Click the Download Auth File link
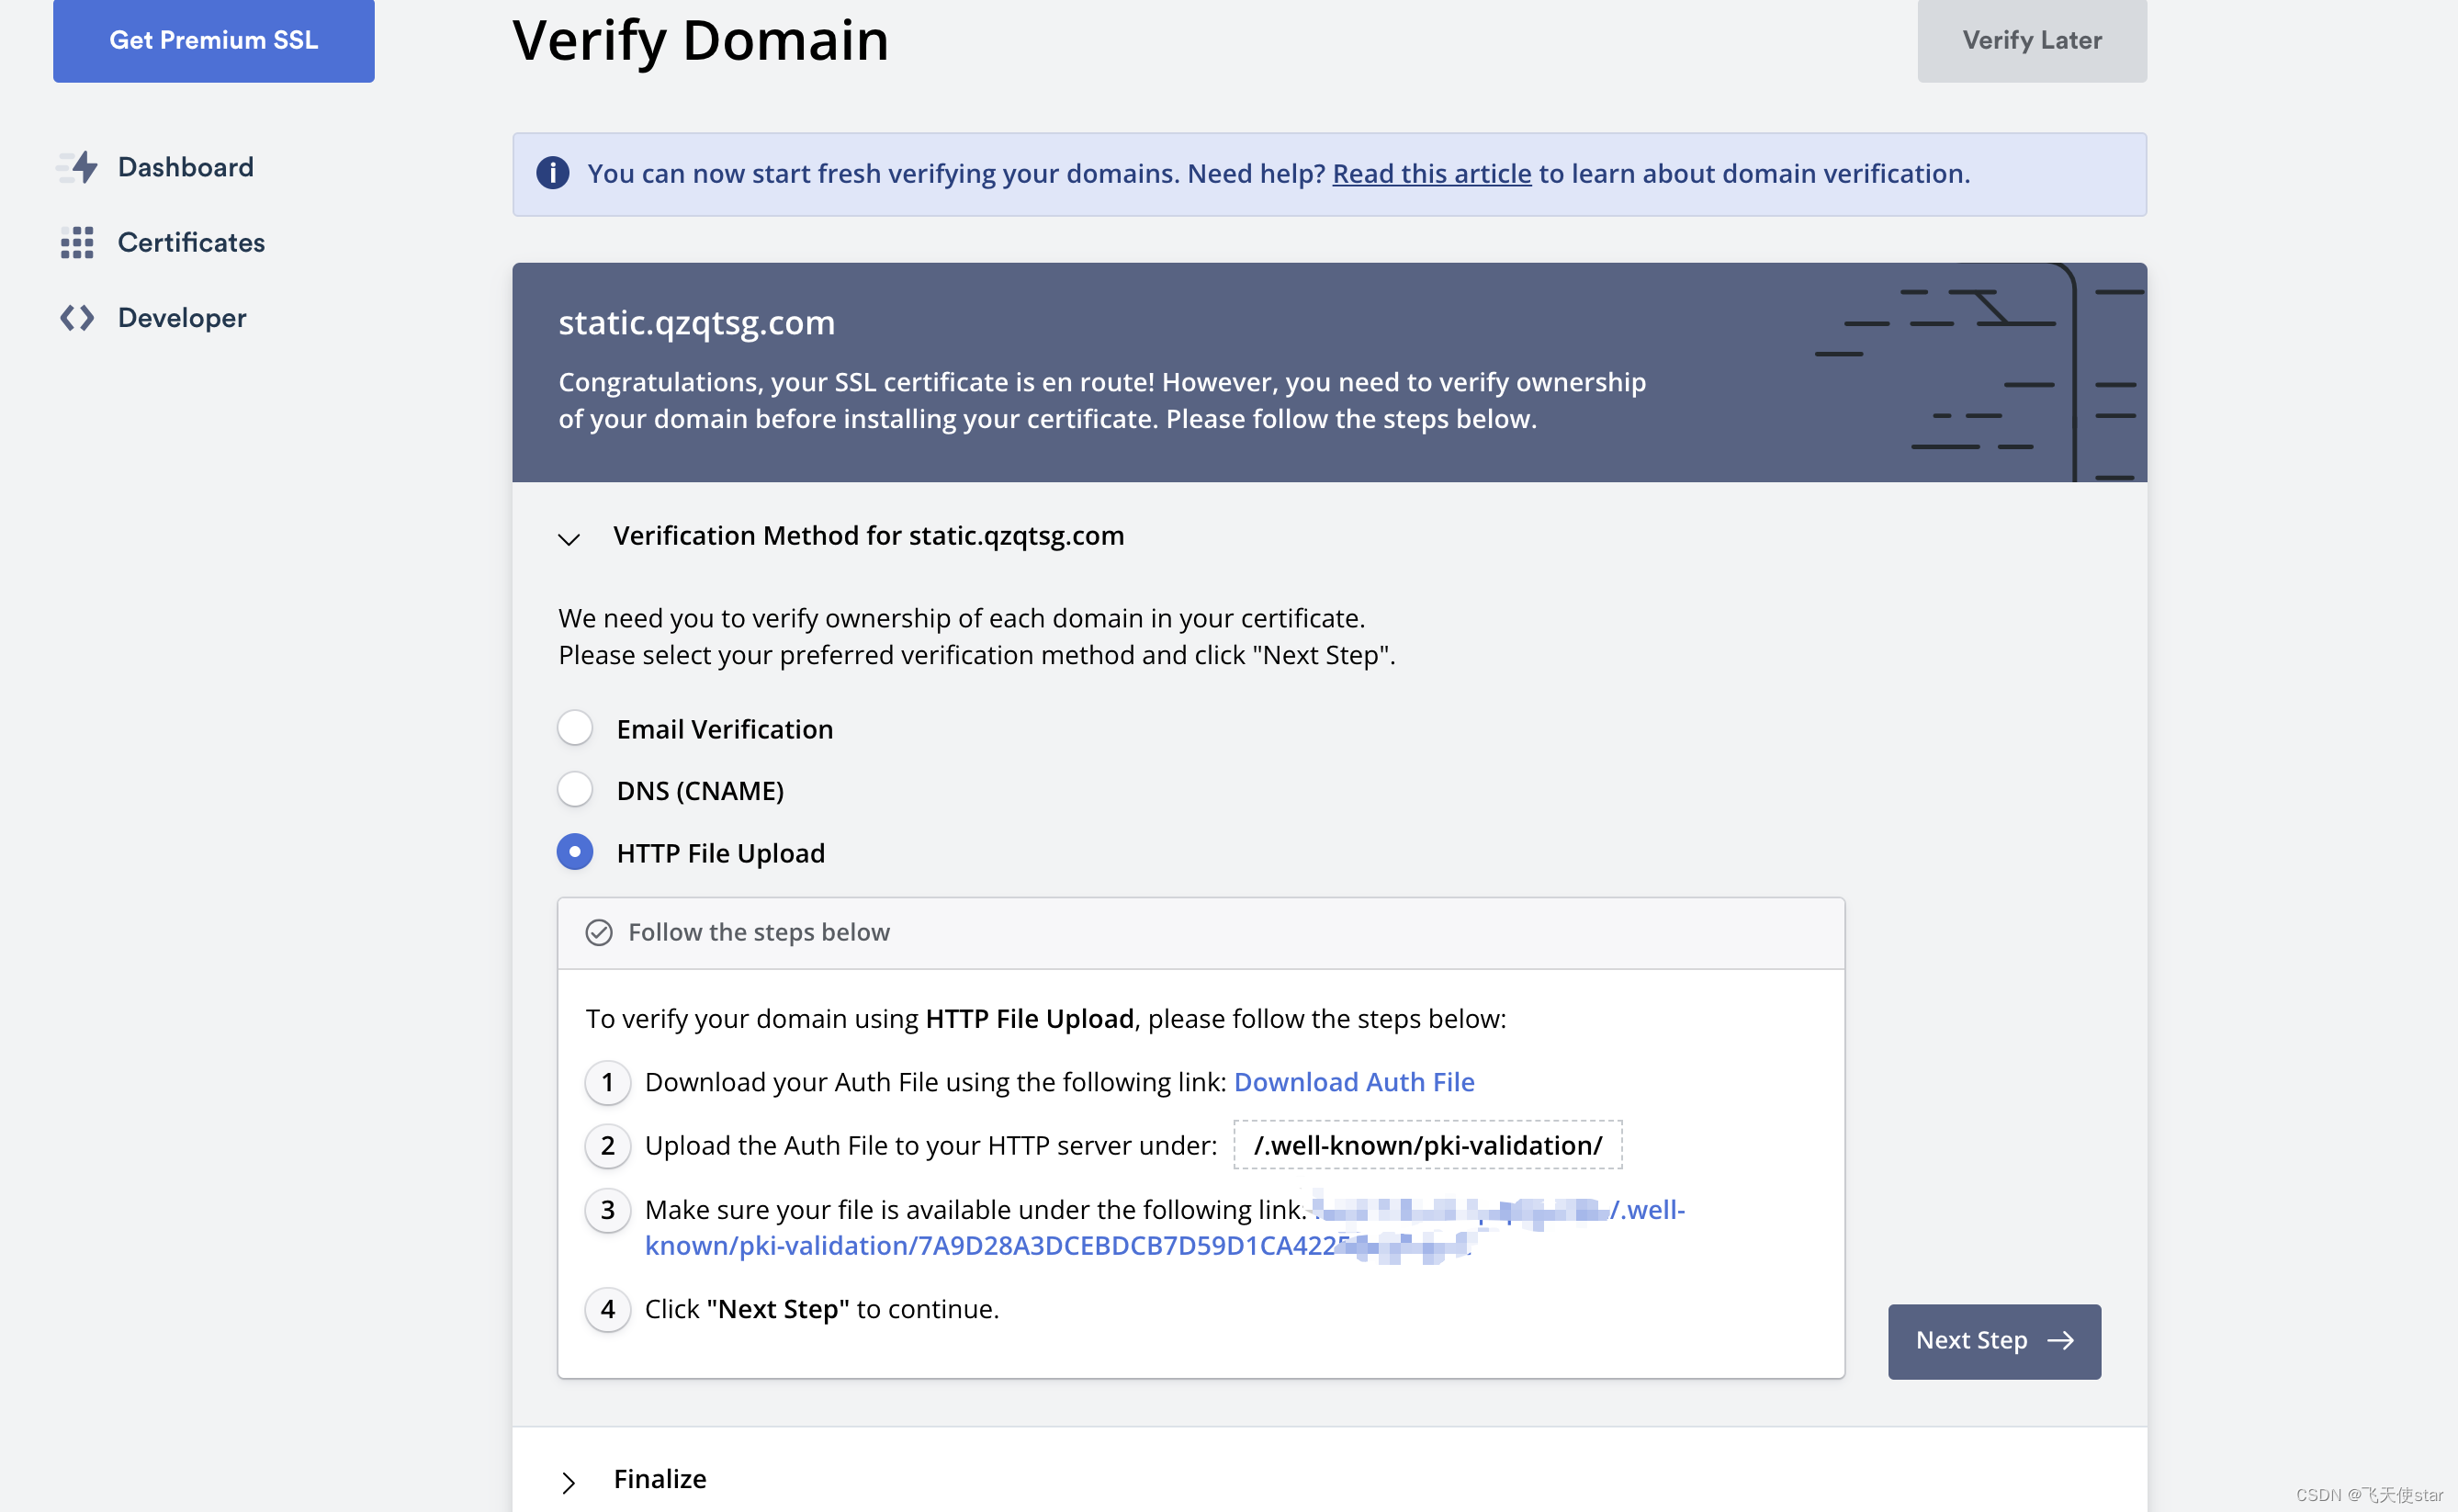Viewport: 2458px width, 1512px height. tap(1354, 1080)
